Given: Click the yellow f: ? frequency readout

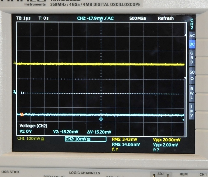Looking at the screenshot, I should tap(115, 150).
